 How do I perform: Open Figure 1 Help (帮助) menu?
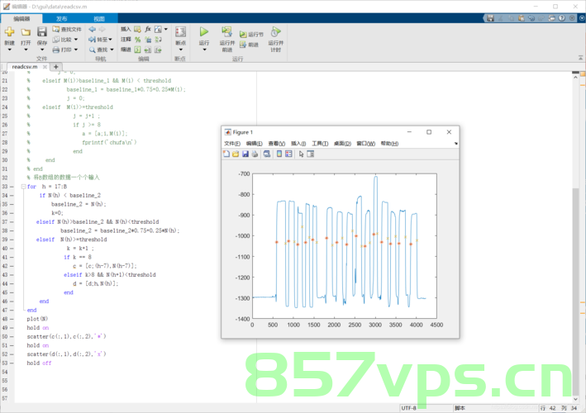[389, 144]
